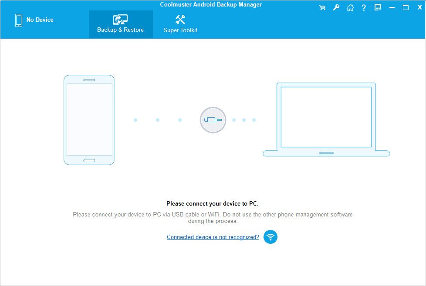Maximize the Coolmuster window
The height and width of the screenshot is (286, 426).
[406, 7]
